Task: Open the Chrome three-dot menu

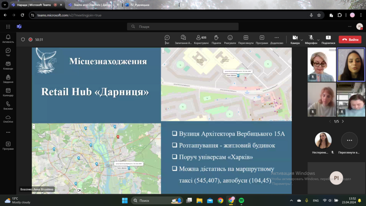Action: (361, 15)
